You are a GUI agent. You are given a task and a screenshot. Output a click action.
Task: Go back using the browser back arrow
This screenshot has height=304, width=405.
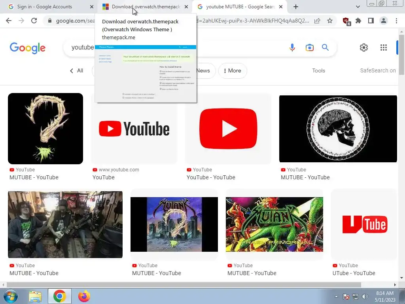(x=9, y=21)
